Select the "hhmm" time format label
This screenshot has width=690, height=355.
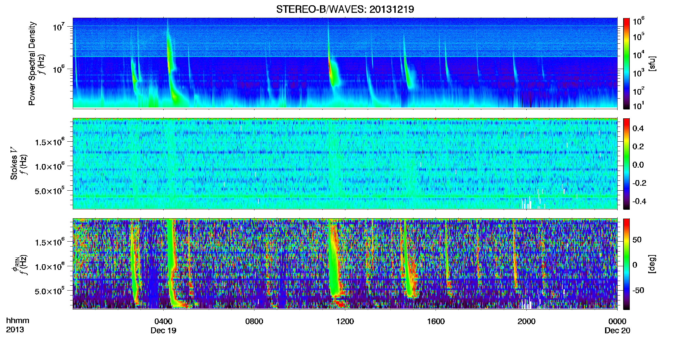(x=18, y=320)
